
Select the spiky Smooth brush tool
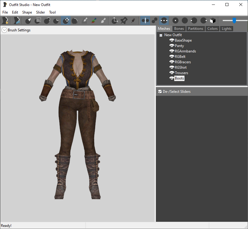[75, 20]
